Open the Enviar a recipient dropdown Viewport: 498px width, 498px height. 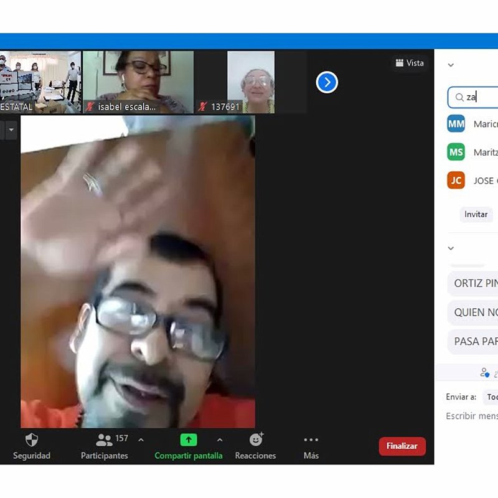tap(491, 397)
